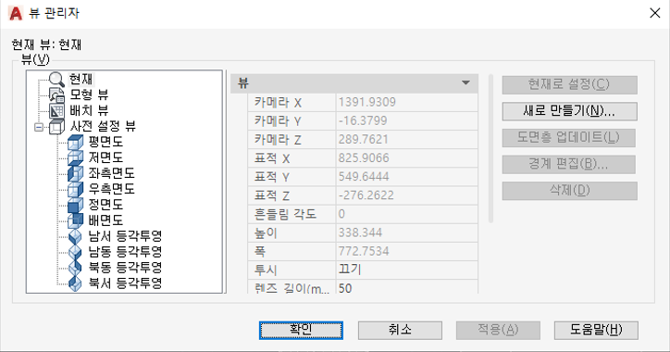Click the 카메라 Z value 289.7621
This screenshot has height=352, width=670.
pyautogui.click(x=407, y=140)
